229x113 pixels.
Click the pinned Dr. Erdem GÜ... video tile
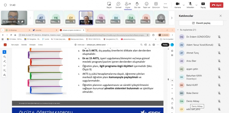tap(14, 18)
